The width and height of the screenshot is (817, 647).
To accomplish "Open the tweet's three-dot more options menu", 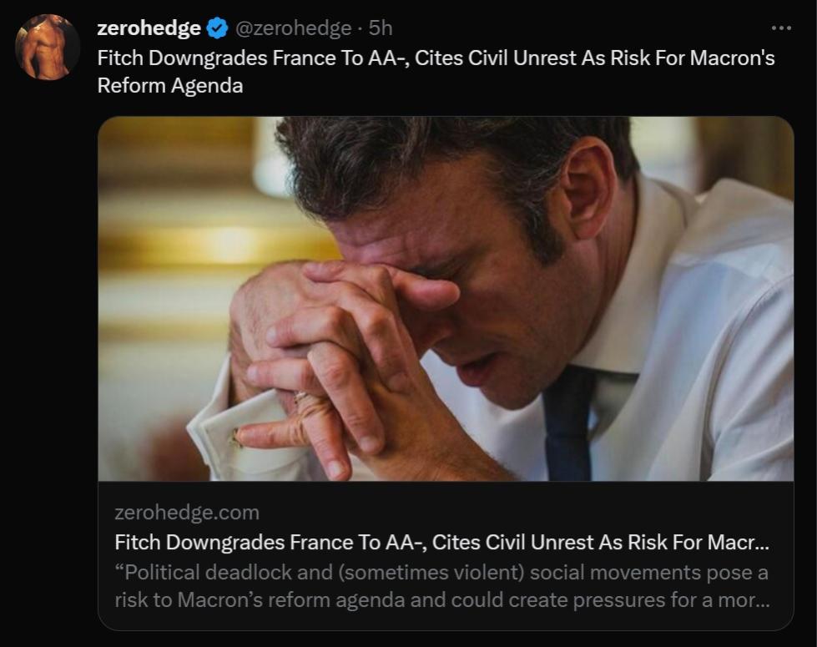I will (x=781, y=28).
